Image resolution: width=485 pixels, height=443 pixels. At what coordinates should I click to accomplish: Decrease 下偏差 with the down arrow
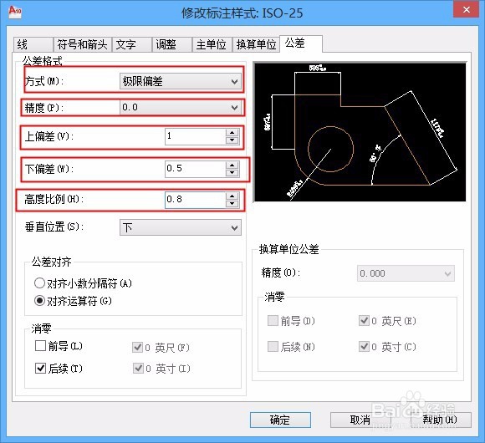tap(232, 173)
